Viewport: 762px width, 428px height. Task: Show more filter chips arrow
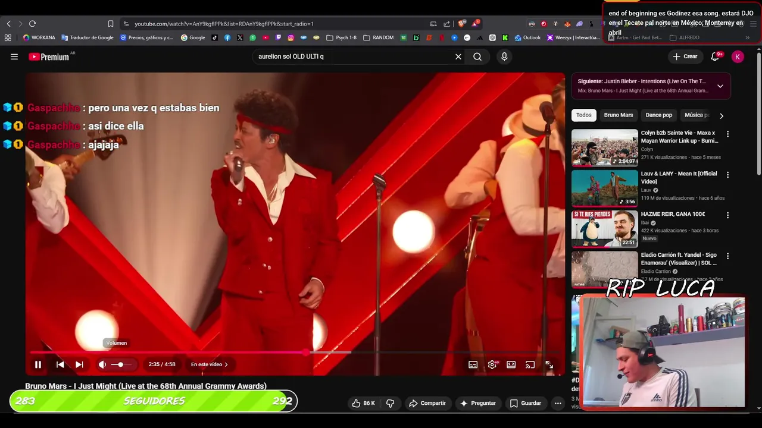coord(722,115)
